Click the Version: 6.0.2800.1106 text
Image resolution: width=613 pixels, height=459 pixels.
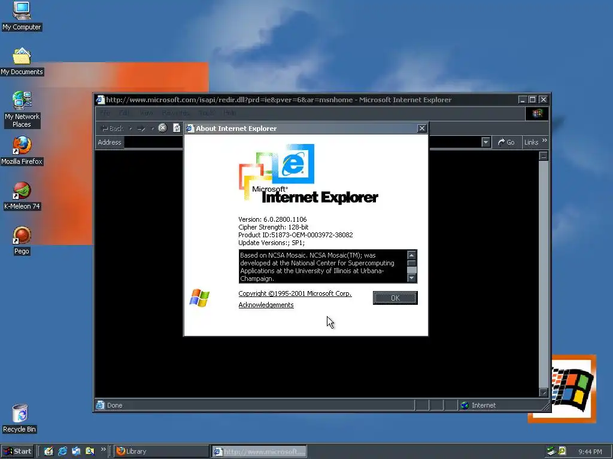pos(272,219)
